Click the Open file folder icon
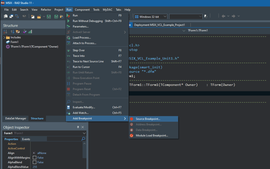The image size is (270, 169). click(39, 17)
